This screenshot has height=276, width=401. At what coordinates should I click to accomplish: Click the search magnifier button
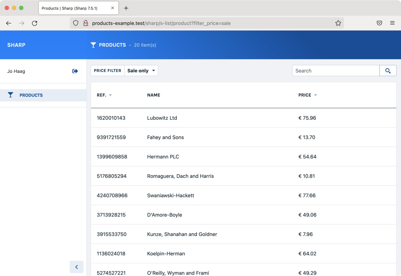pyautogui.click(x=388, y=71)
